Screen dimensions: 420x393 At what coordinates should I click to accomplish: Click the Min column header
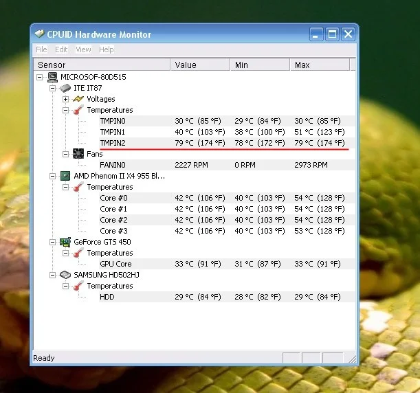(x=260, y=65)
